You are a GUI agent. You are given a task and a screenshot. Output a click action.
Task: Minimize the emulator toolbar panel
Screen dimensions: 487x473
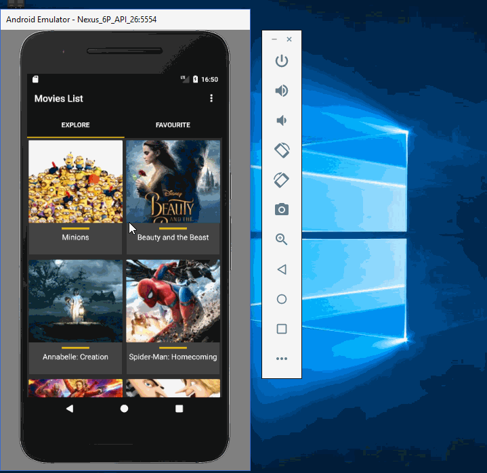(274, 39)
